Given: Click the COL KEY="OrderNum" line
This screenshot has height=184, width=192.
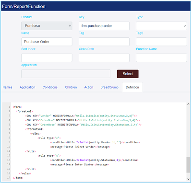Looking at the screenshot, I should click(83, 120).
